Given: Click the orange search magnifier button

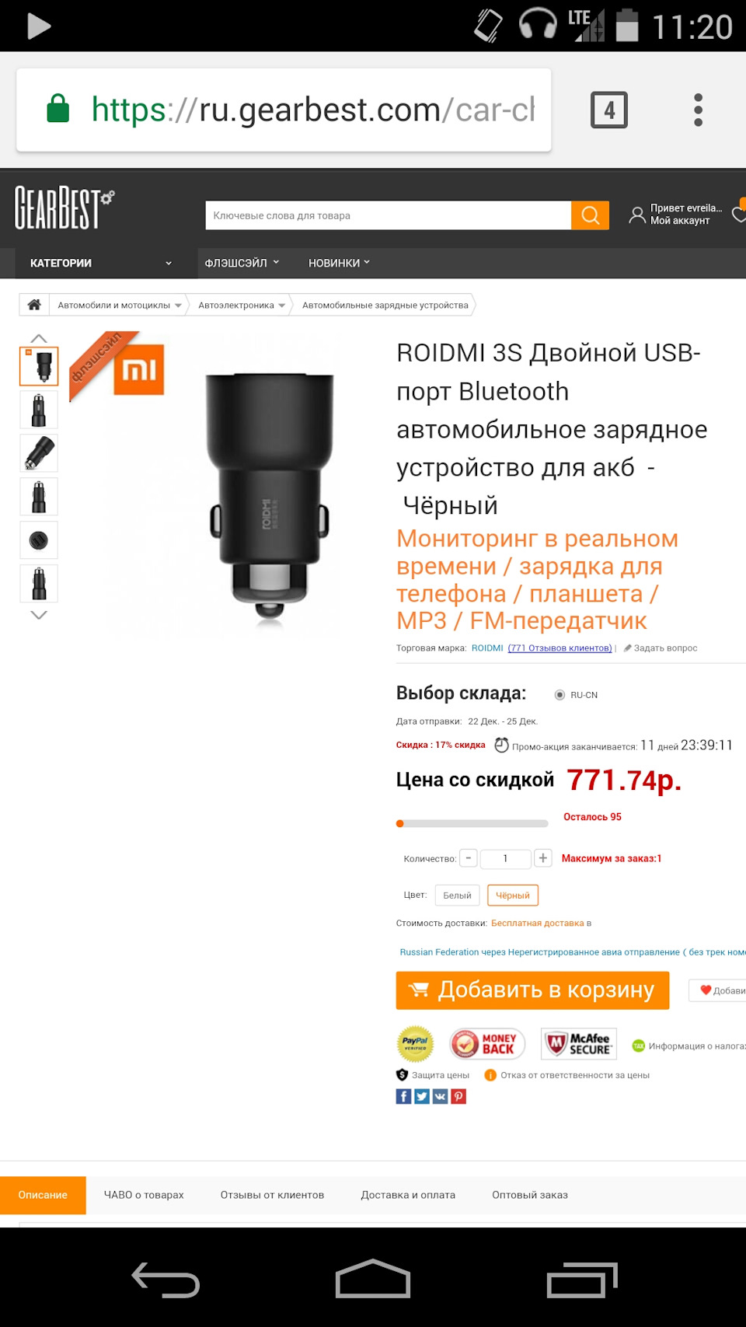Looking at the screenshot, I should coord(590,215).
